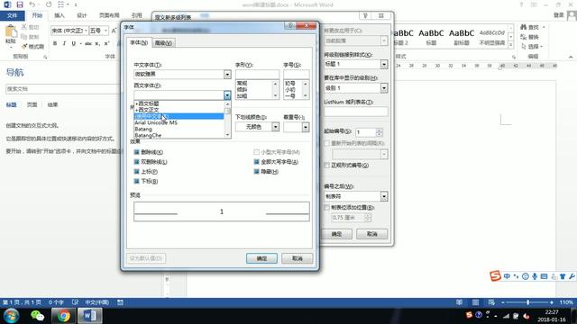Screen dimensions: 577x324
Task: Toggle Underline formatting in ribbon
Action: coord(74,43)
